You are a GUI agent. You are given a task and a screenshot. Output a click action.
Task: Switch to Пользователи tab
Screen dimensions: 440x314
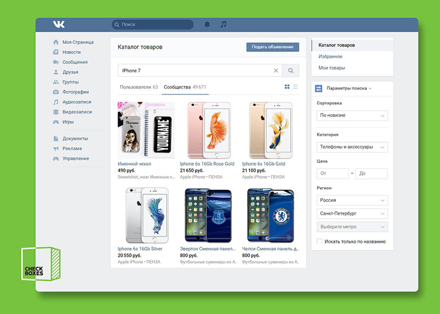(x=139, y=87)
